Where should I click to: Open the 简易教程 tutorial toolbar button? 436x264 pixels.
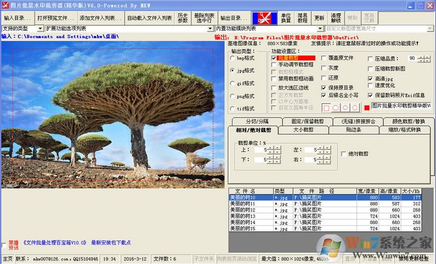click(303, 18)
